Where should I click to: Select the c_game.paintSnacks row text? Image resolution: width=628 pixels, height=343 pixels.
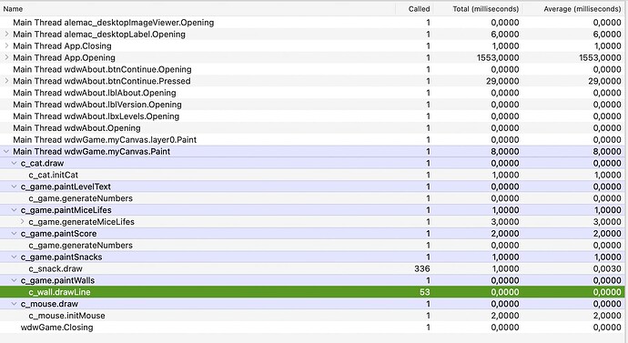61,257
